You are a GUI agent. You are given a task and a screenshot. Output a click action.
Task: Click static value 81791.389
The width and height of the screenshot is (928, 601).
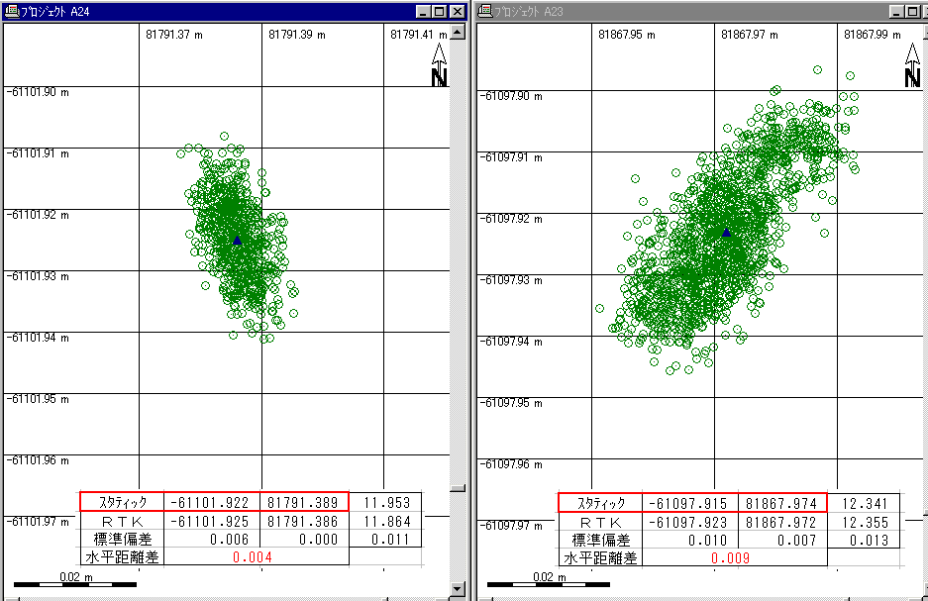(x=303, y=503)
